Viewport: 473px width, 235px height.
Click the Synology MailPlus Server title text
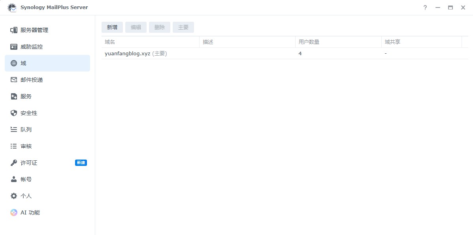(x=54, y=8)
